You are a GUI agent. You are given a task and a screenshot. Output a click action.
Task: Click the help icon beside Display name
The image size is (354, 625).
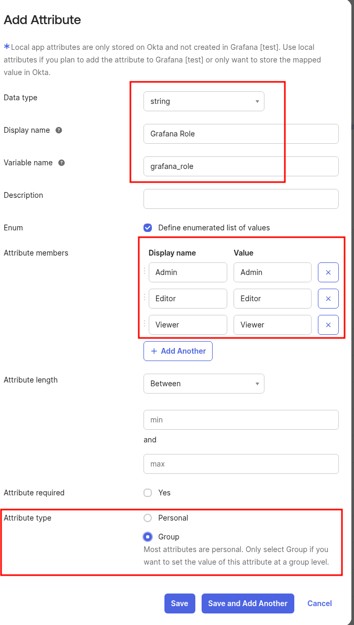59,130
